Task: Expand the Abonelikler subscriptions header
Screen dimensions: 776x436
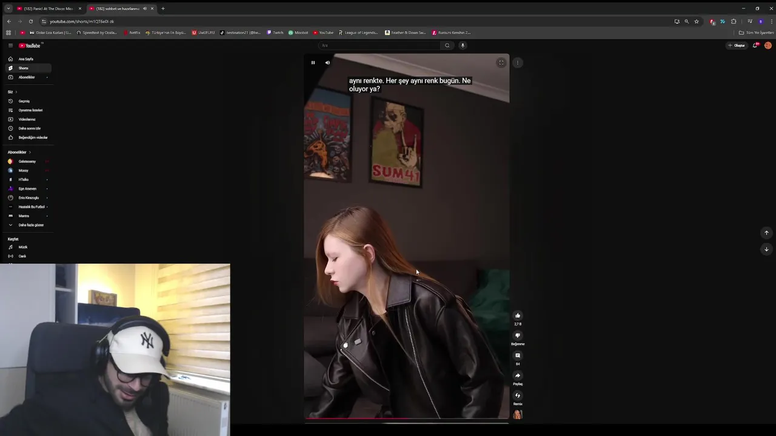Action: point(19,152)
